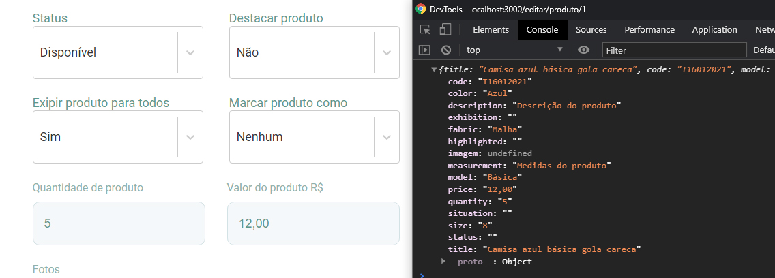Click the size: "8" property line

(470, 225)
